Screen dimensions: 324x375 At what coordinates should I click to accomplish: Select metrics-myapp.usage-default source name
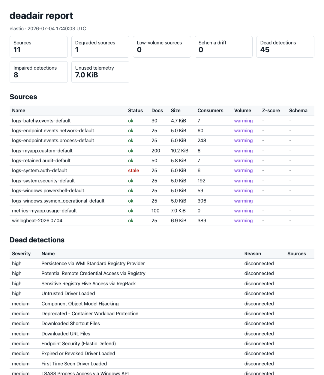pyautogui.click(x=44, y=211)
